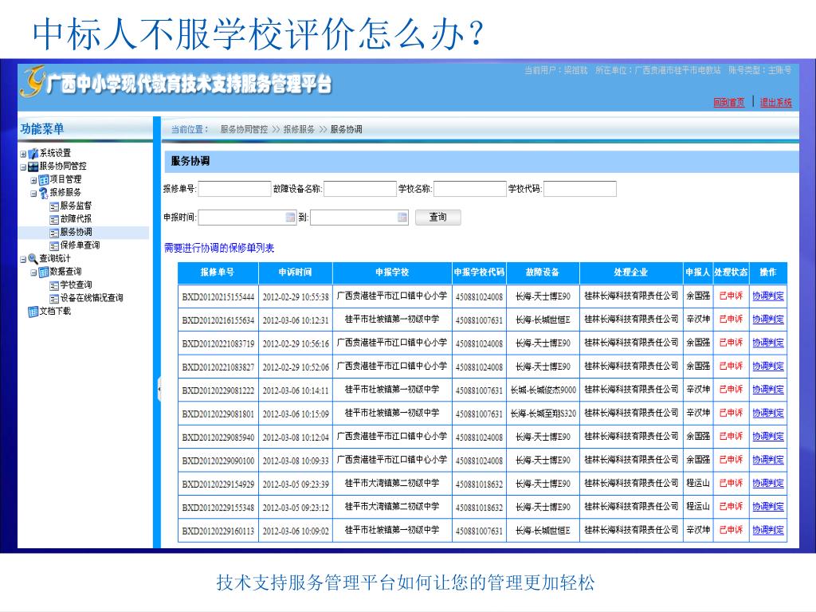The height and width of the screenshot is (612, 816).
Task: Click 报修服务 in the breadcrumb
Action: pos(299,129)
